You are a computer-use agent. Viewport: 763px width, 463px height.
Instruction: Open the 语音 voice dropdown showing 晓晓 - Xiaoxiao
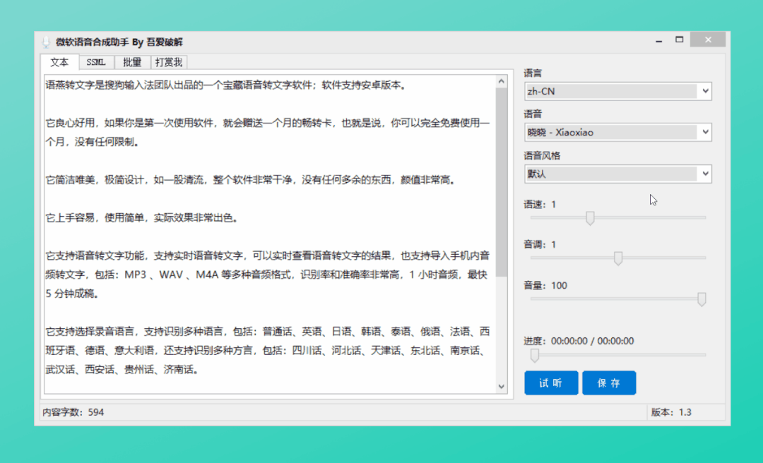(x=617, y=131)
